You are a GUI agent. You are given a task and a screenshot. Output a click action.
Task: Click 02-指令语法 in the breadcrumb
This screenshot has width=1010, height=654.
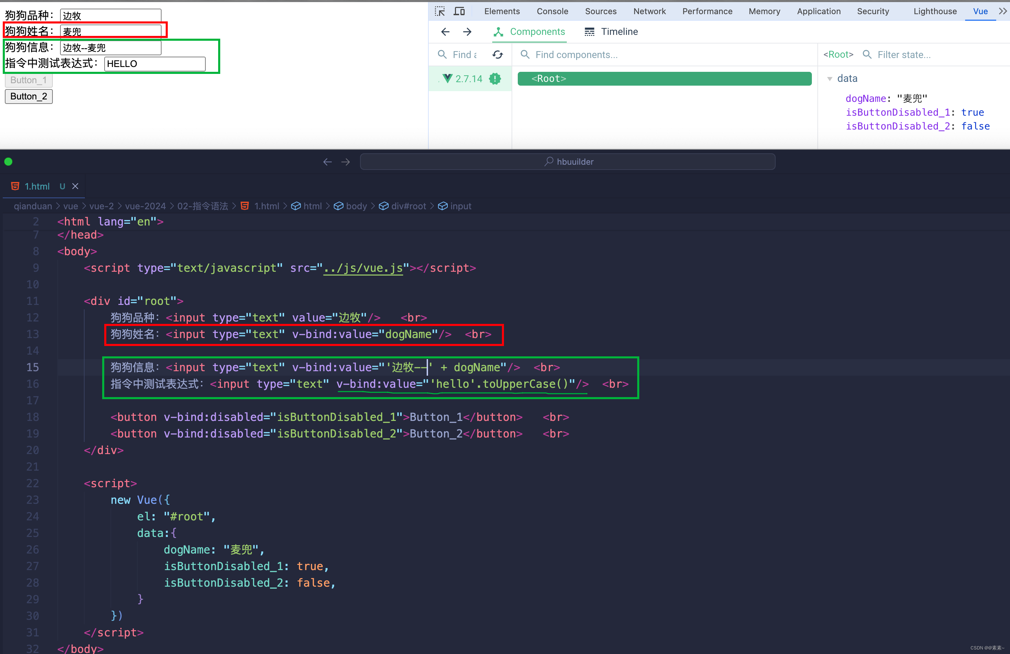(x=202, y=206)
